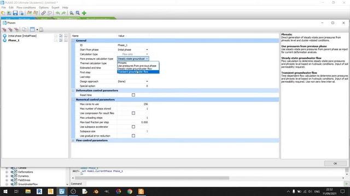Click the middle status icon on Phase_1 row
Screen dimensions: 350x196
pyautogui.click(x=61, y=40)
